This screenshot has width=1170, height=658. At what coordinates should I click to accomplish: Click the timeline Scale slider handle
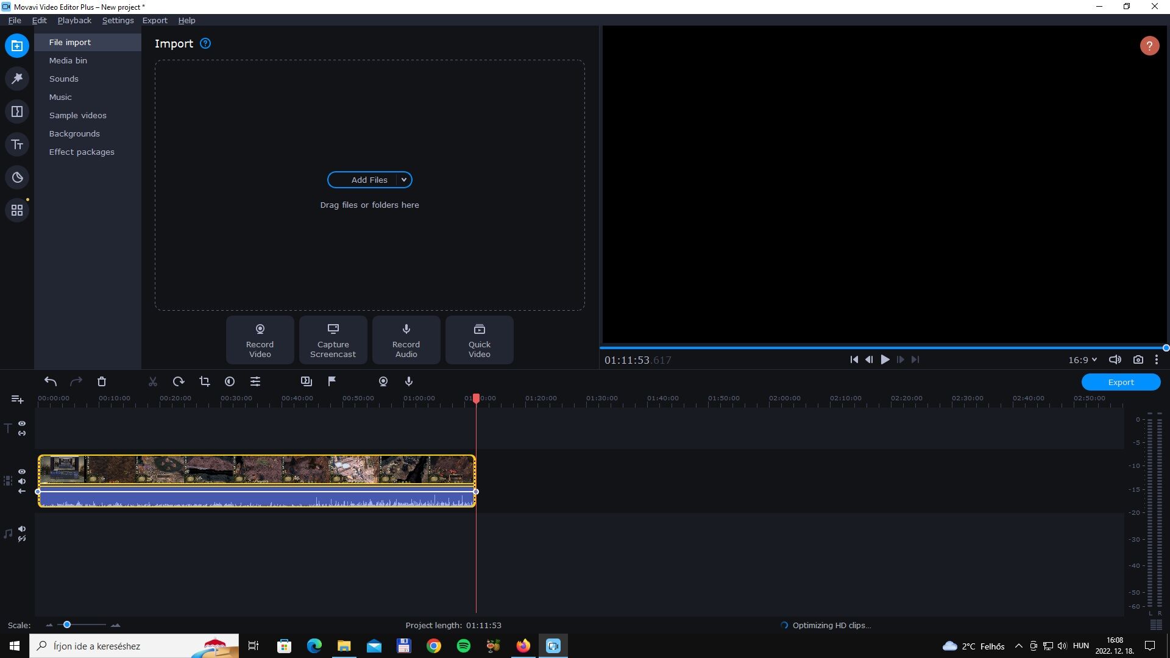[67, 624]
